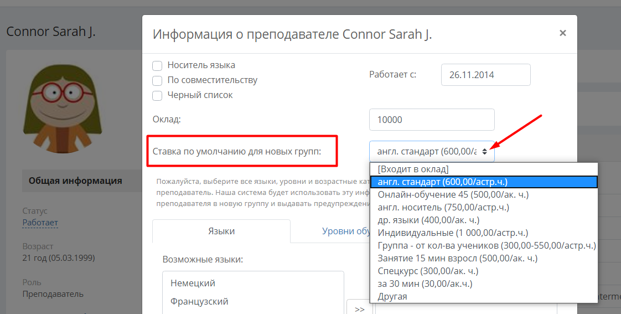Pick Группа - от кол-ва учеников rate
This screenshot has height=314, width=621.
[x=484, y=245]
